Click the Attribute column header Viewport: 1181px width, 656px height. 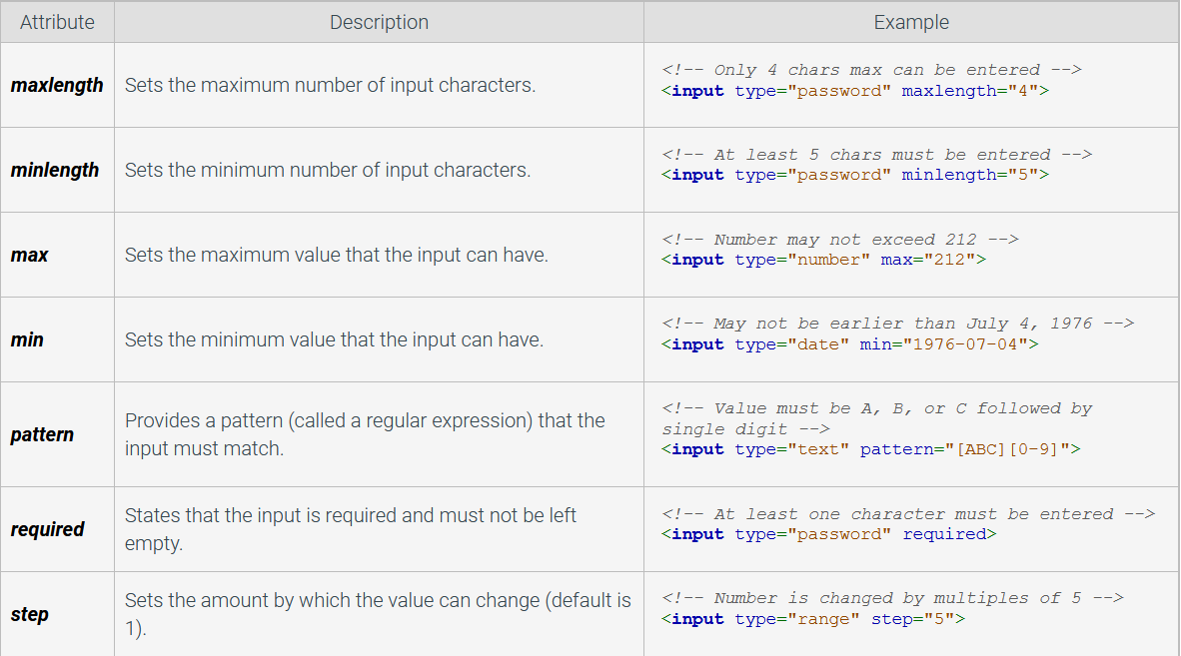[57, 23]
